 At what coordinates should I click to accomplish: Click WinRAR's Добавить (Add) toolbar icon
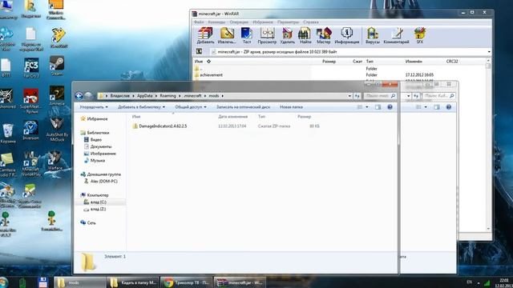point(205,35)
